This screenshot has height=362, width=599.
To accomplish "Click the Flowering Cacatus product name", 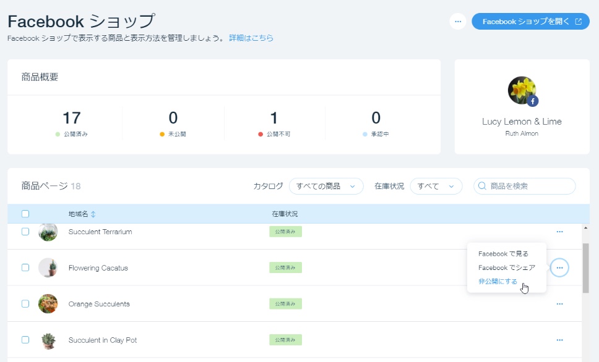I will 98,267.
